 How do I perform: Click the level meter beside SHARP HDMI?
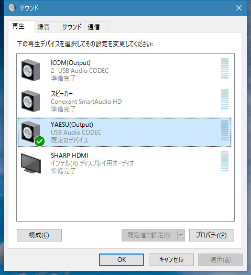click(225, 161)
